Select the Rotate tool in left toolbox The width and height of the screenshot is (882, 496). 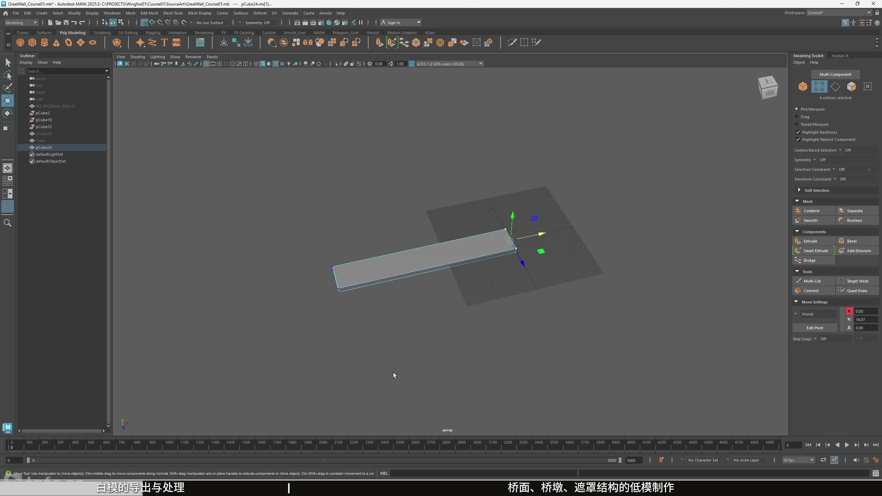7,113
